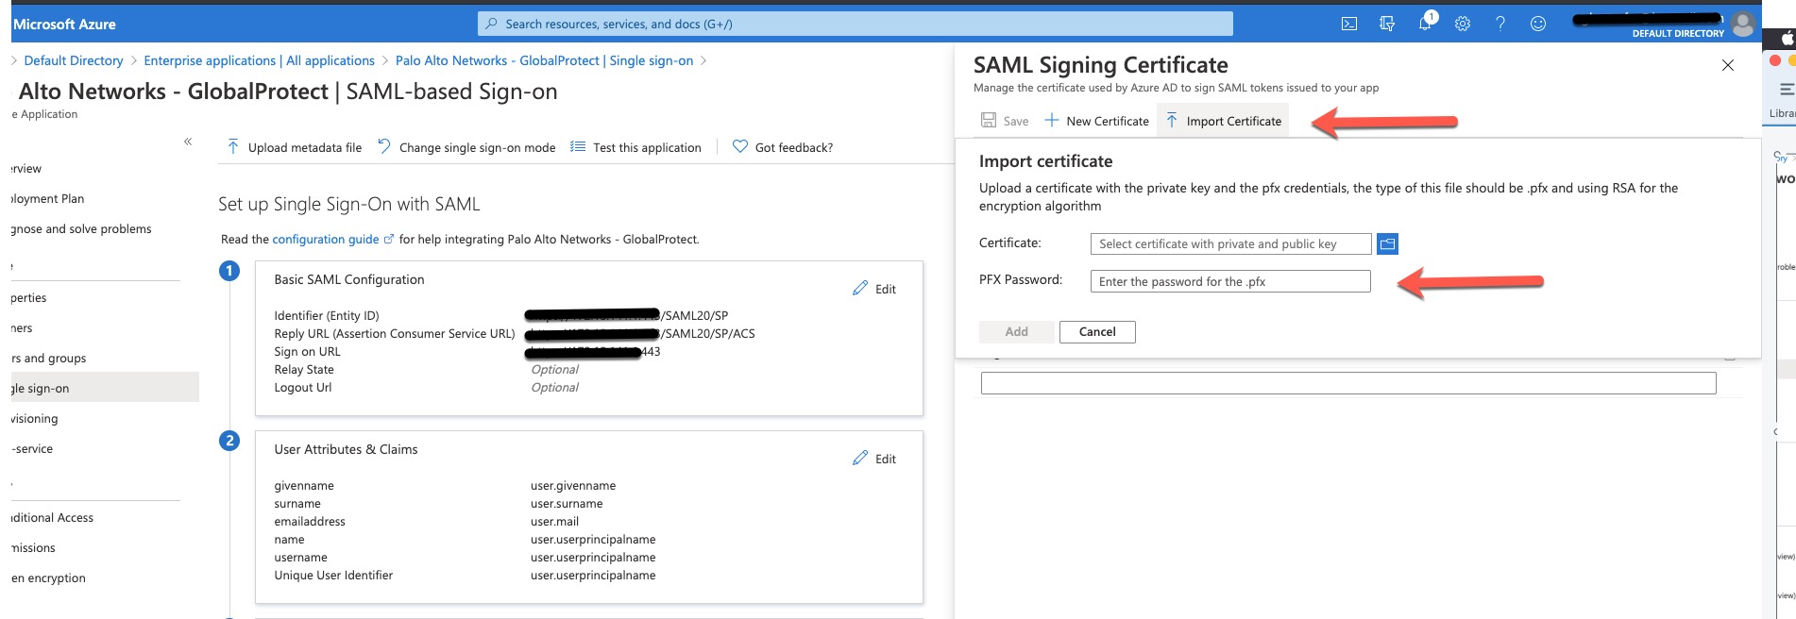
Task: Edit Basic SAML Configuration
Action: tap(874, 289)
